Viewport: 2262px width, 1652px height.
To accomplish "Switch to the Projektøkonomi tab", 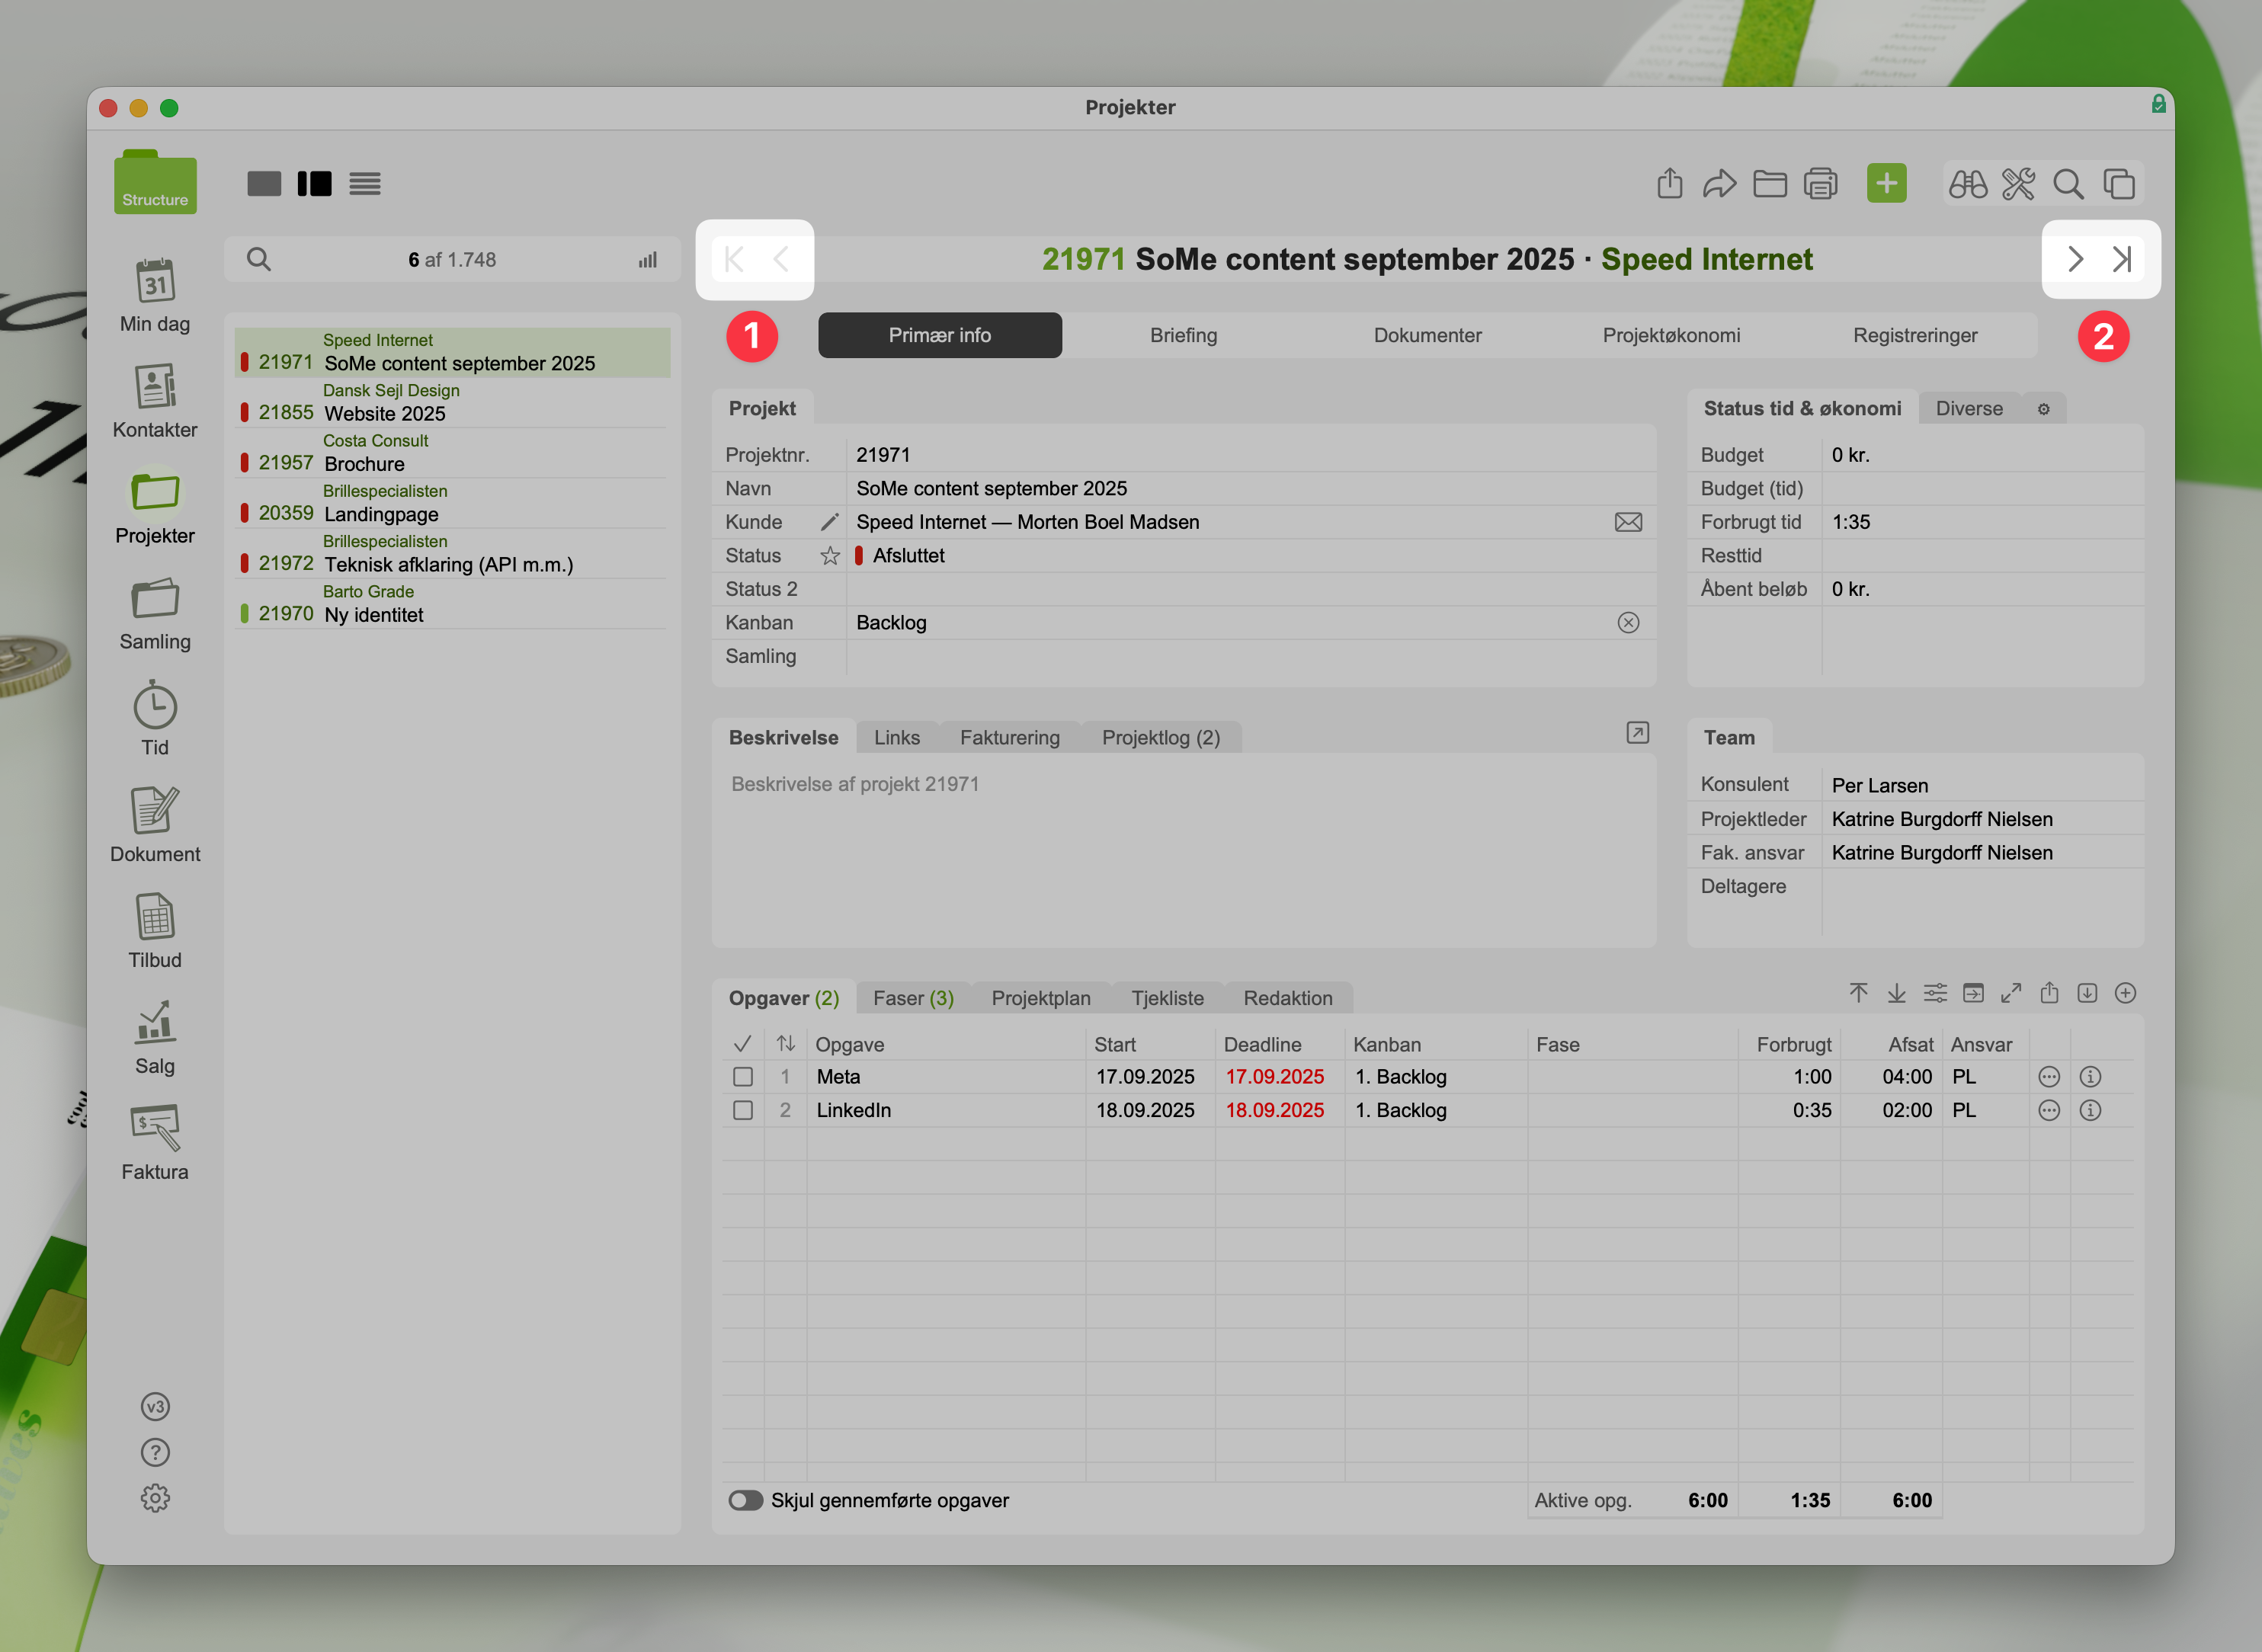I will [x=1671, y=335].
